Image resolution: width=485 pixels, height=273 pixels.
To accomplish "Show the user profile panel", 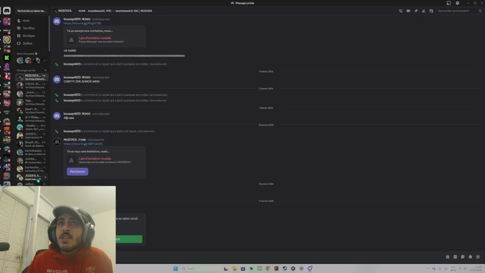I will pyautogui.click(x=431, y=11).
